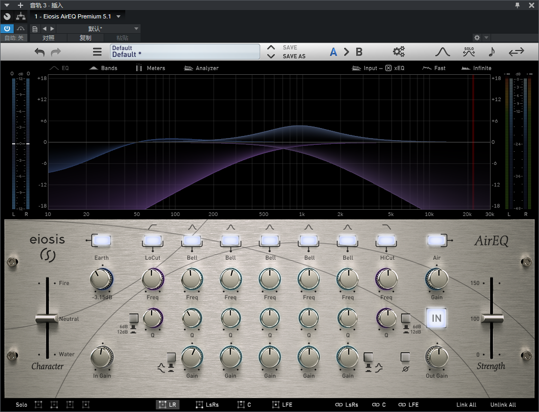Click the Earth gain knob
This screenshot has height=412, width=539.
(102, 279)
